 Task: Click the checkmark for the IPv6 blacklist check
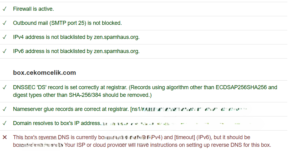4,51
